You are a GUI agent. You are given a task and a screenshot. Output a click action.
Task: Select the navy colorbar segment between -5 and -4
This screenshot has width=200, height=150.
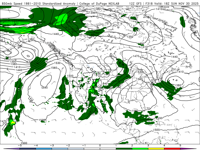tap(28, 149)
